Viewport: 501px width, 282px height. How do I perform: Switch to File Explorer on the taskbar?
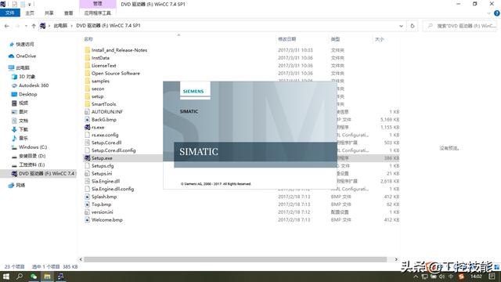click(x=47, y=277)
